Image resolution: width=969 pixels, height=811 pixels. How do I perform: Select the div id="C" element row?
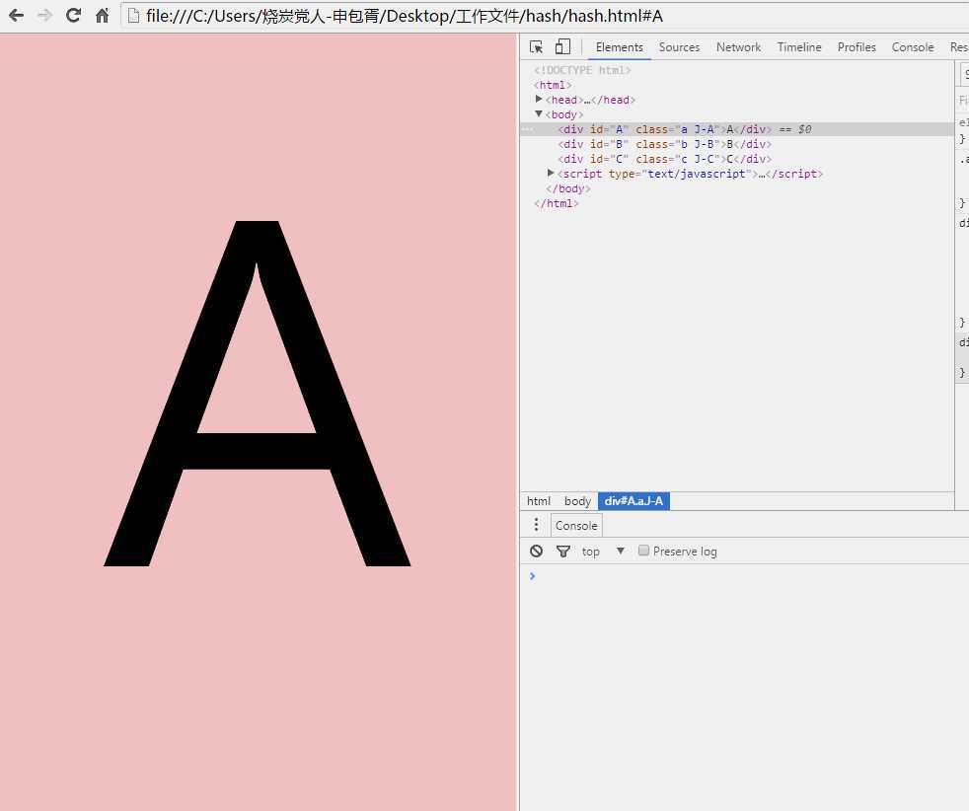(737, 159)
